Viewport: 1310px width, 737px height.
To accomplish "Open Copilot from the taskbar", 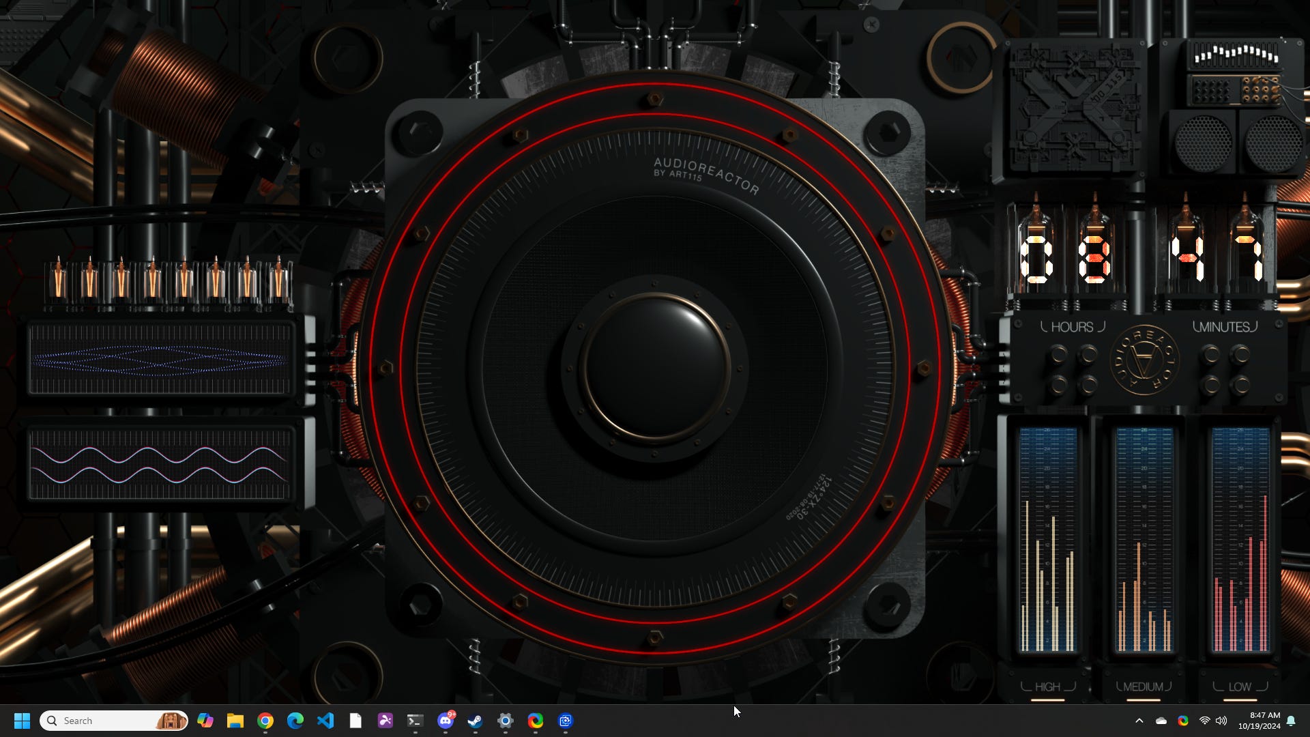I will point(206,721).
